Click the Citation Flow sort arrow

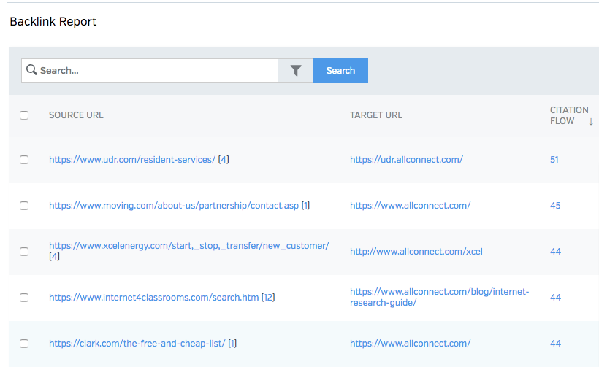click(x=591, y=122)
